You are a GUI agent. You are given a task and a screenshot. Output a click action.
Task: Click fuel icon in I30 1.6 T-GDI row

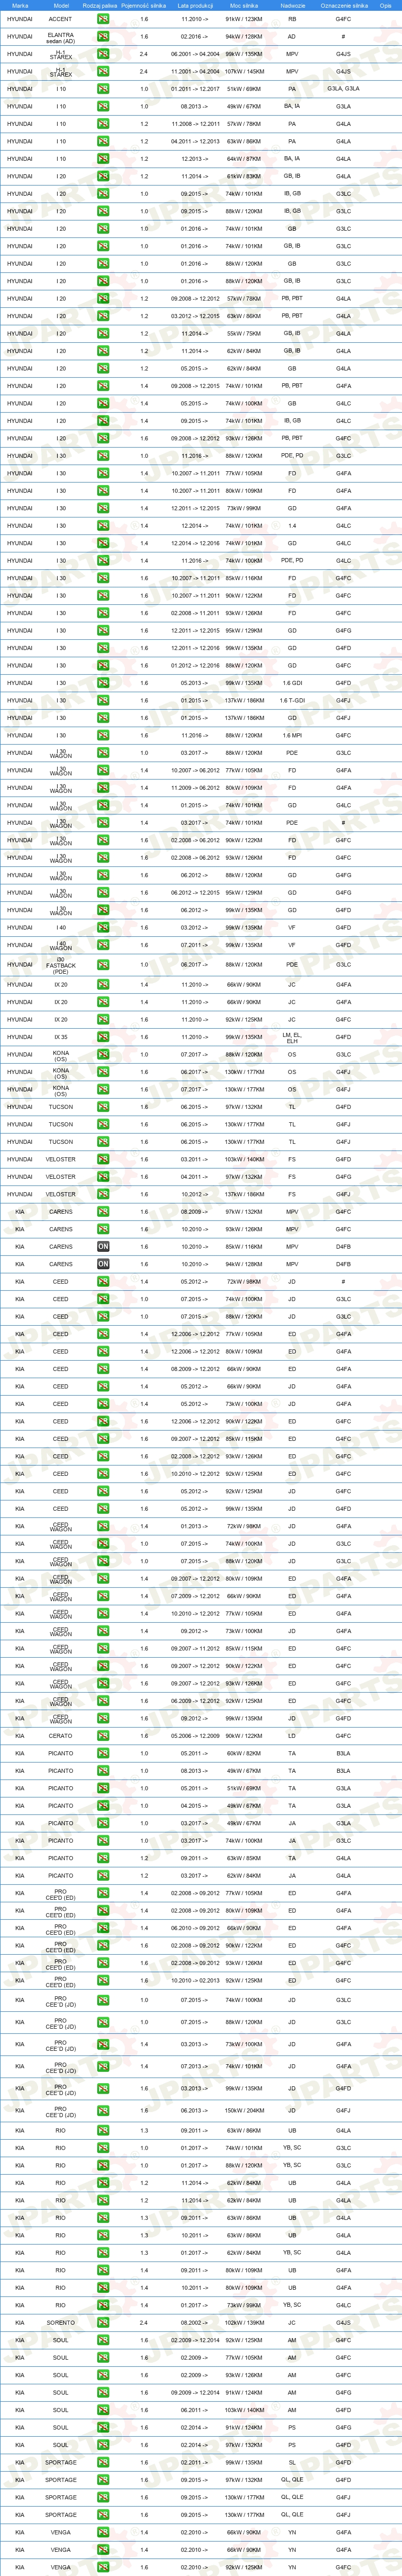click(103, 700)
